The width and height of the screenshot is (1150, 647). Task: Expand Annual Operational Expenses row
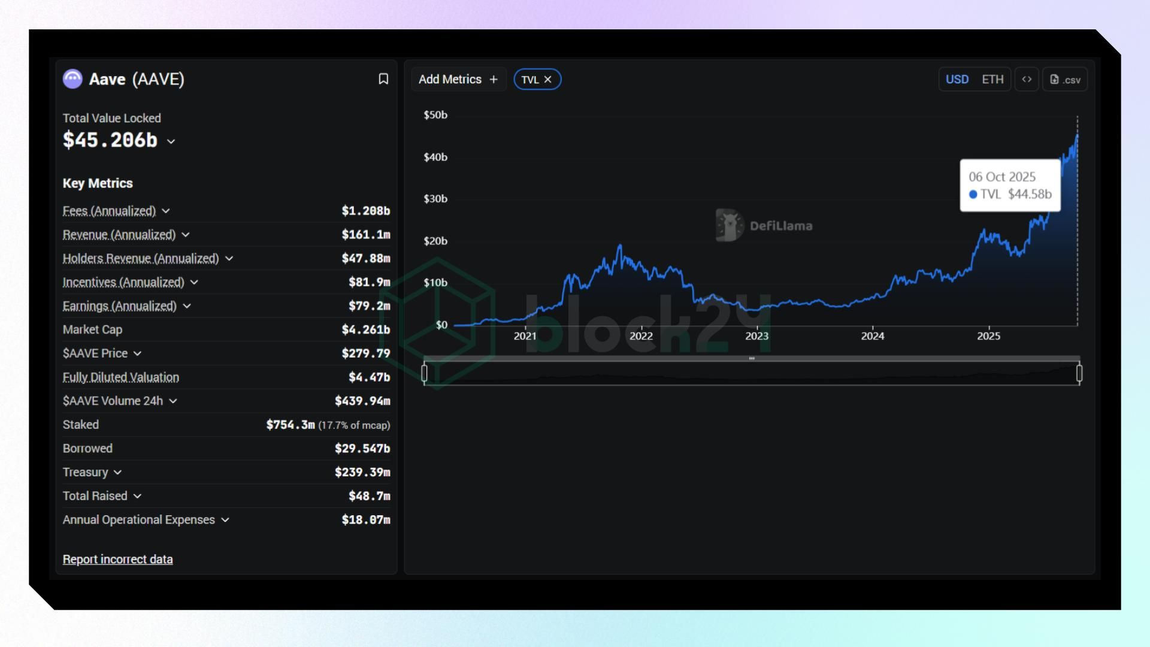(x=225, y=520)
